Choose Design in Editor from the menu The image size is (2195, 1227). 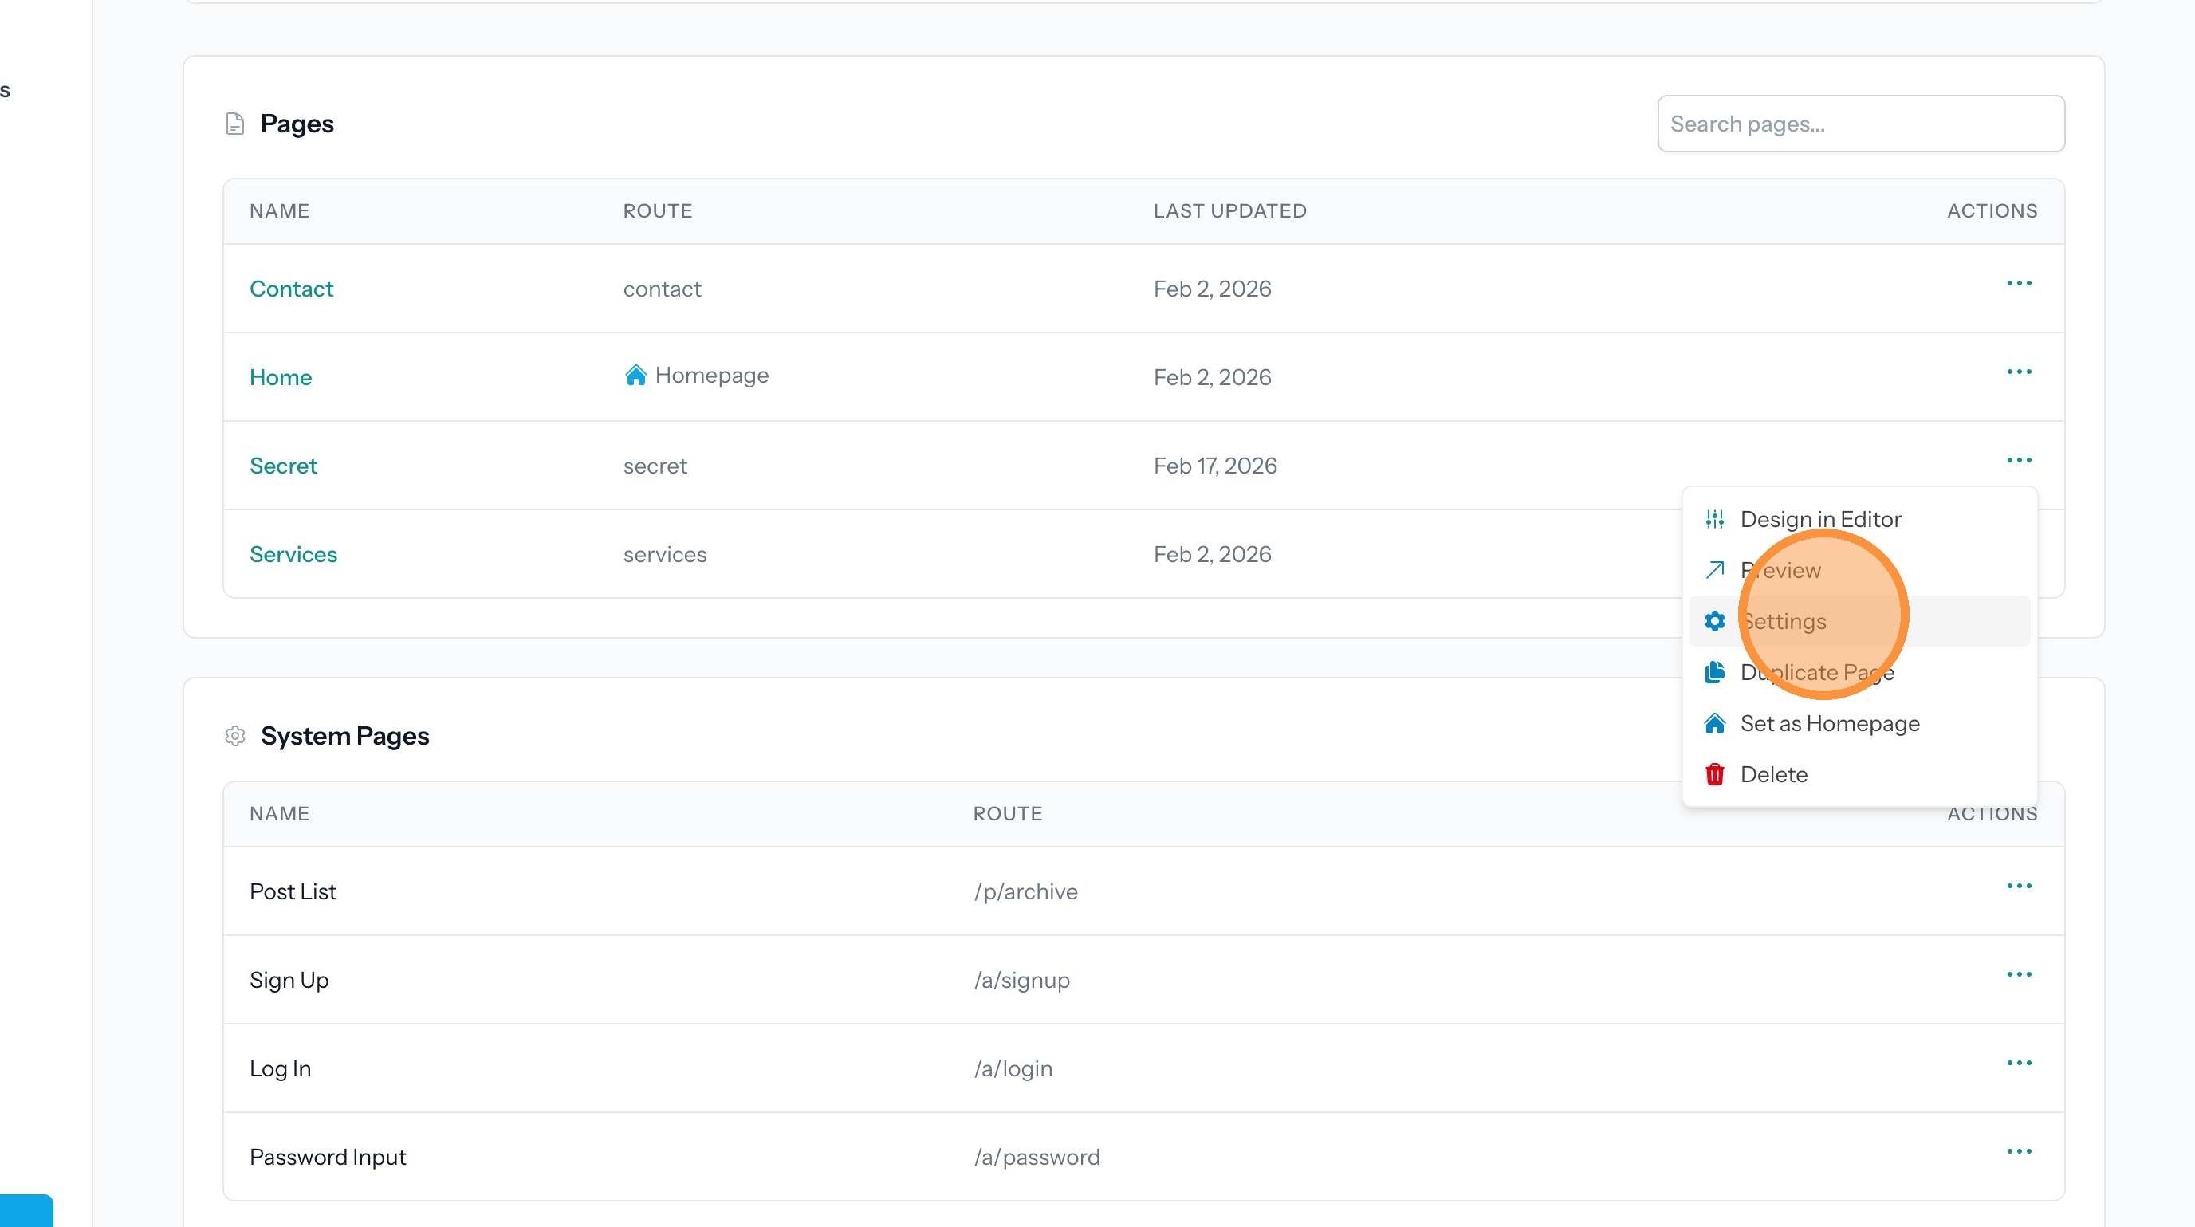tap(1820, 519)
